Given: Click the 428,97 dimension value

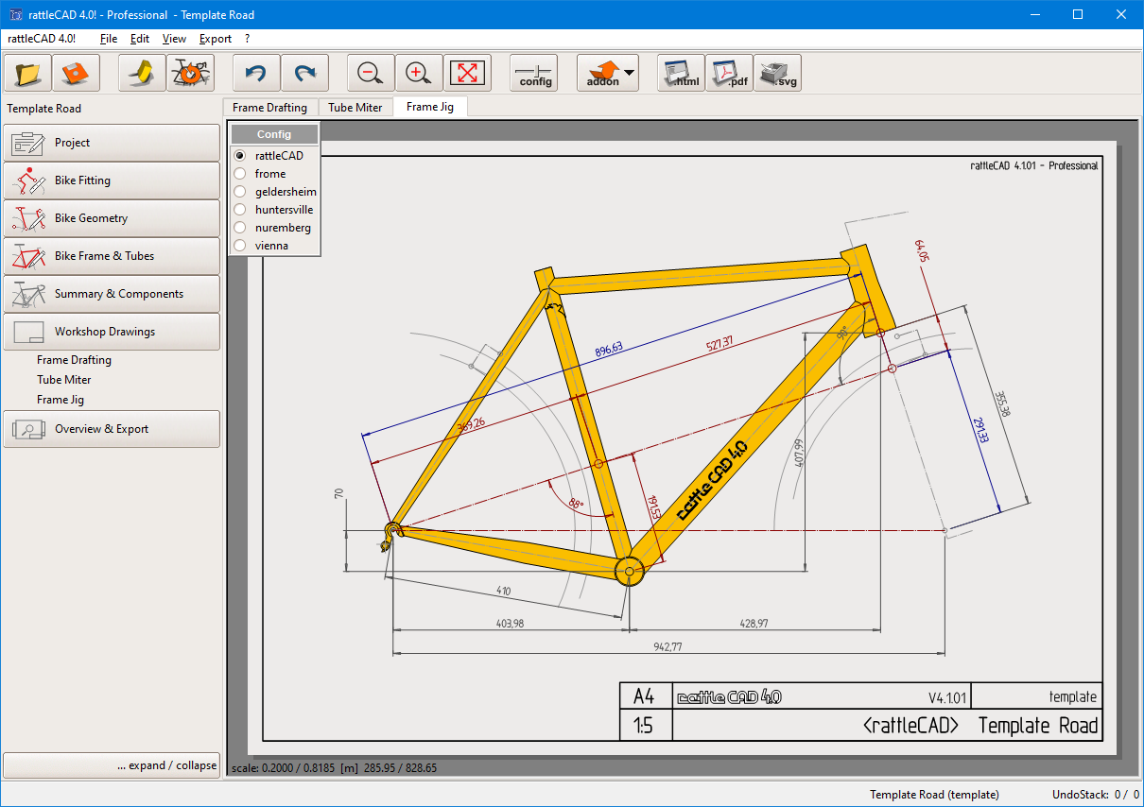Looking at the screenshot, I should [754, 622].
